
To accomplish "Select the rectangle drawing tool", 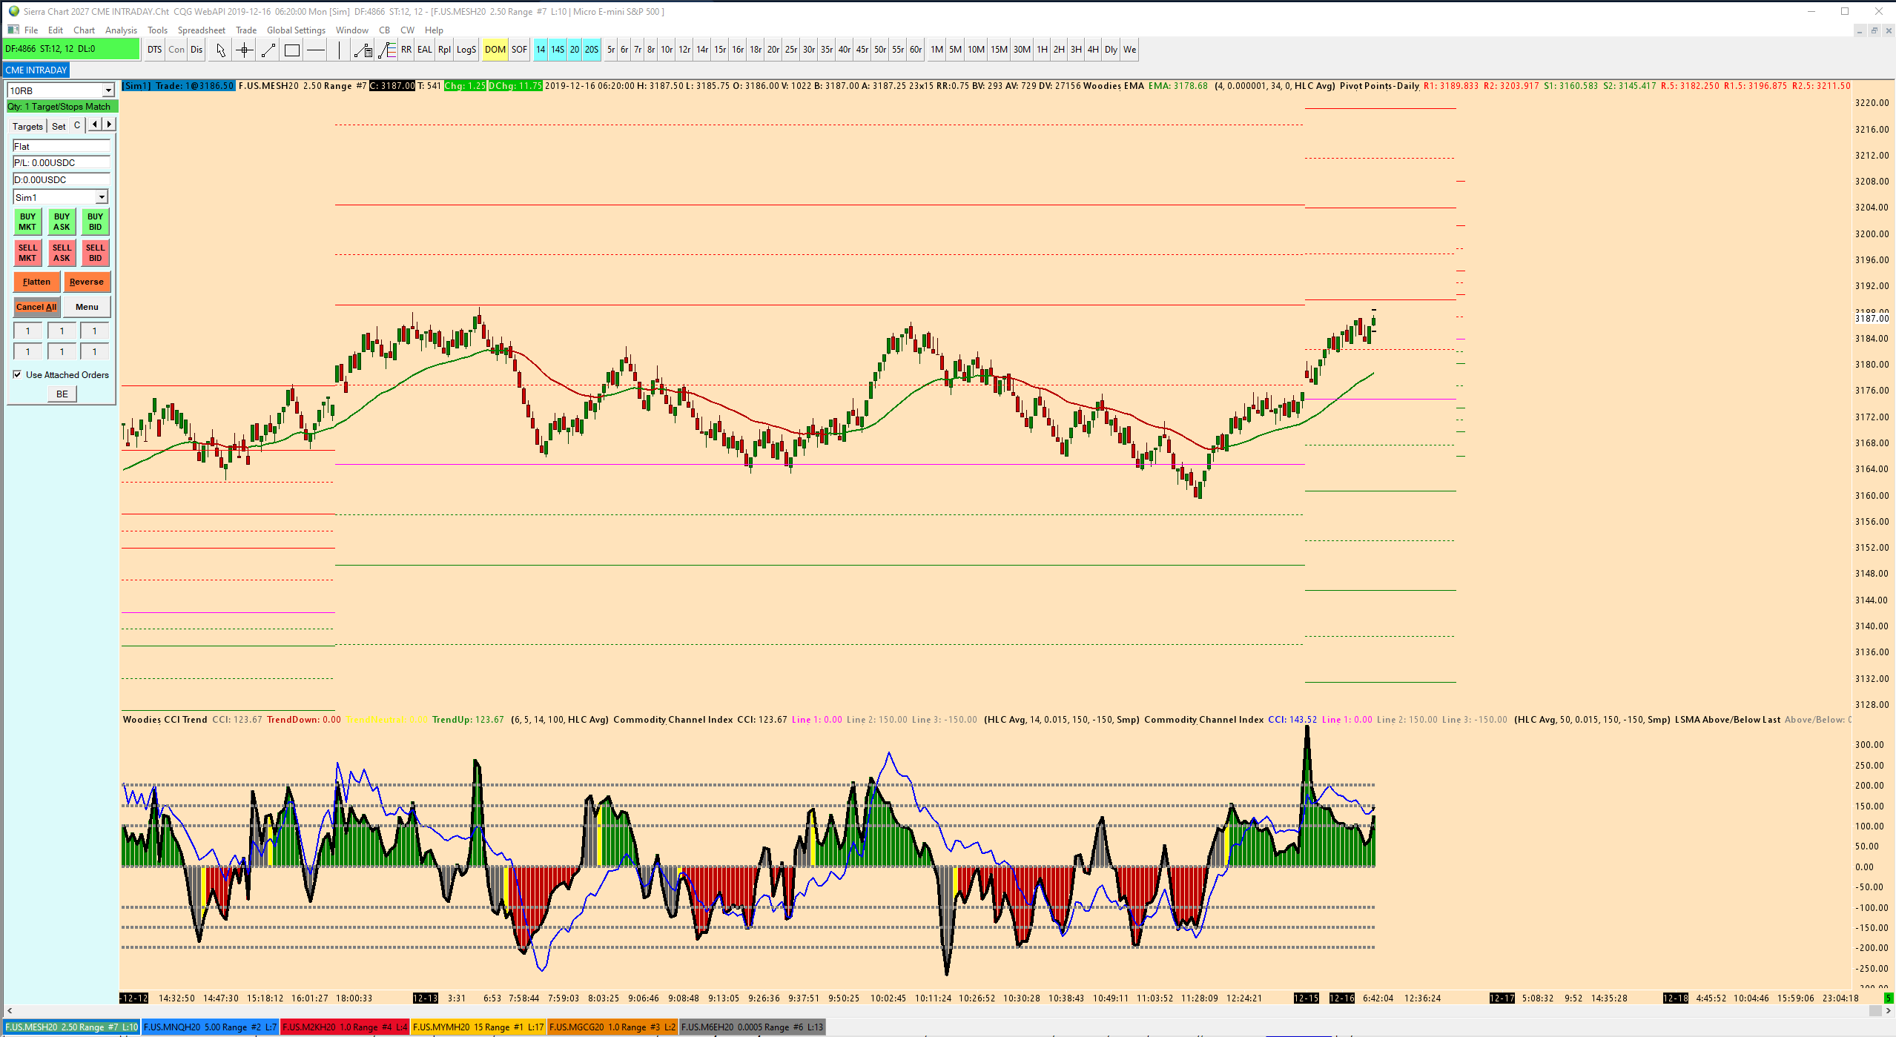I will pos(292,50).
